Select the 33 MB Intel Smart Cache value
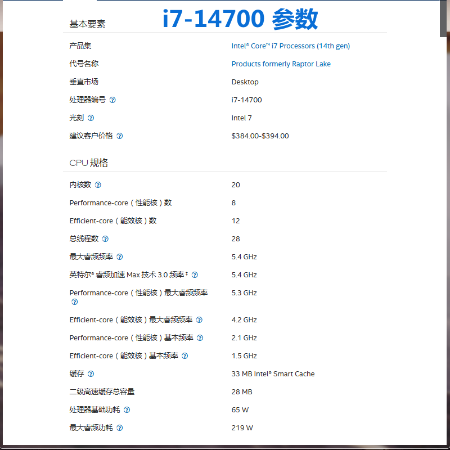 [273, 374]
